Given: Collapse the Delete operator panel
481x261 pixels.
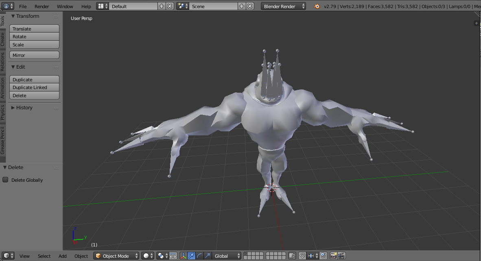Looking at the screenshot, I should click(5, 167).
